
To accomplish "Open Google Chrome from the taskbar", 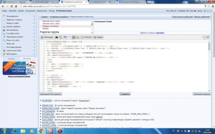I will tap(42, 131).
